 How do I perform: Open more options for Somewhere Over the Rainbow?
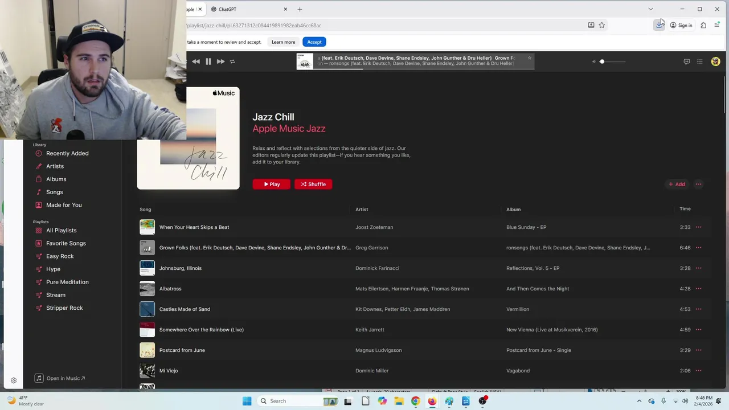coord(699,330)
